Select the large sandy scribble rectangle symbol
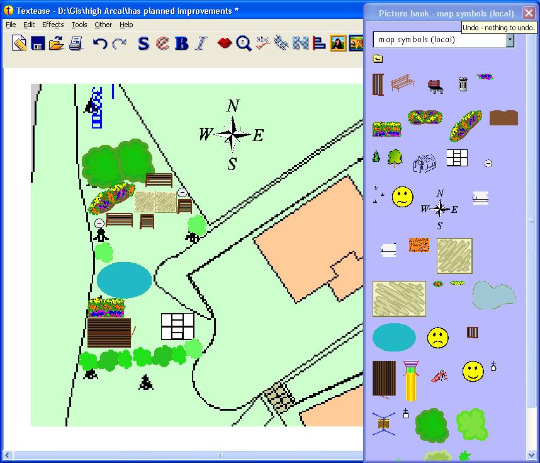Viewport: 540px width, 463px height. pos(399,299)
